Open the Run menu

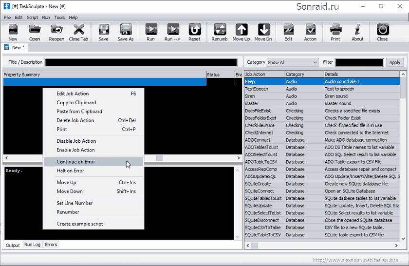[x=46, y=18]
